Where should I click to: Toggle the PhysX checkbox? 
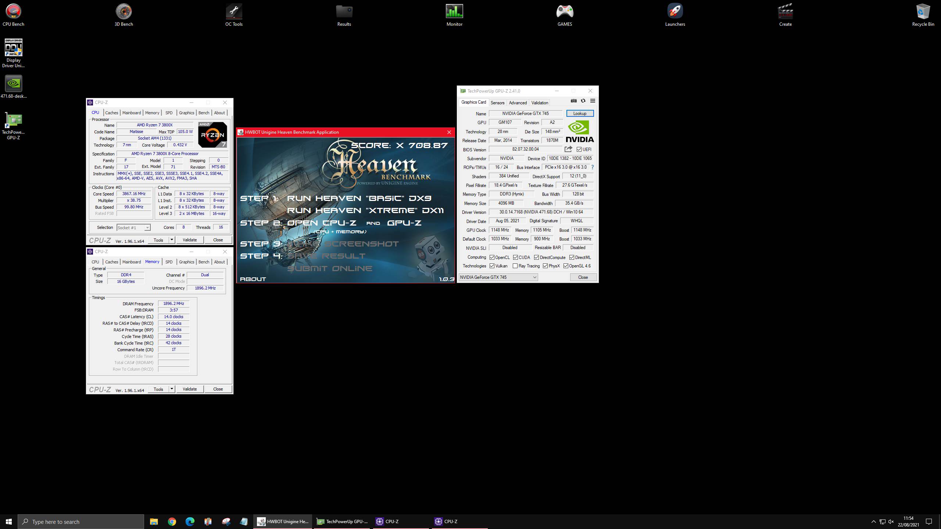click(545, 266)
